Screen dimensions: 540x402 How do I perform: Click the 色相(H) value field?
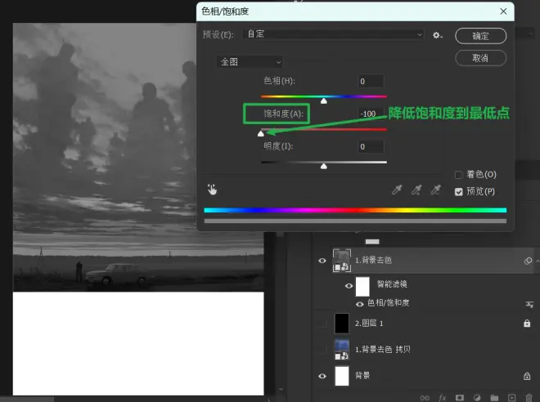pos(371,81)
